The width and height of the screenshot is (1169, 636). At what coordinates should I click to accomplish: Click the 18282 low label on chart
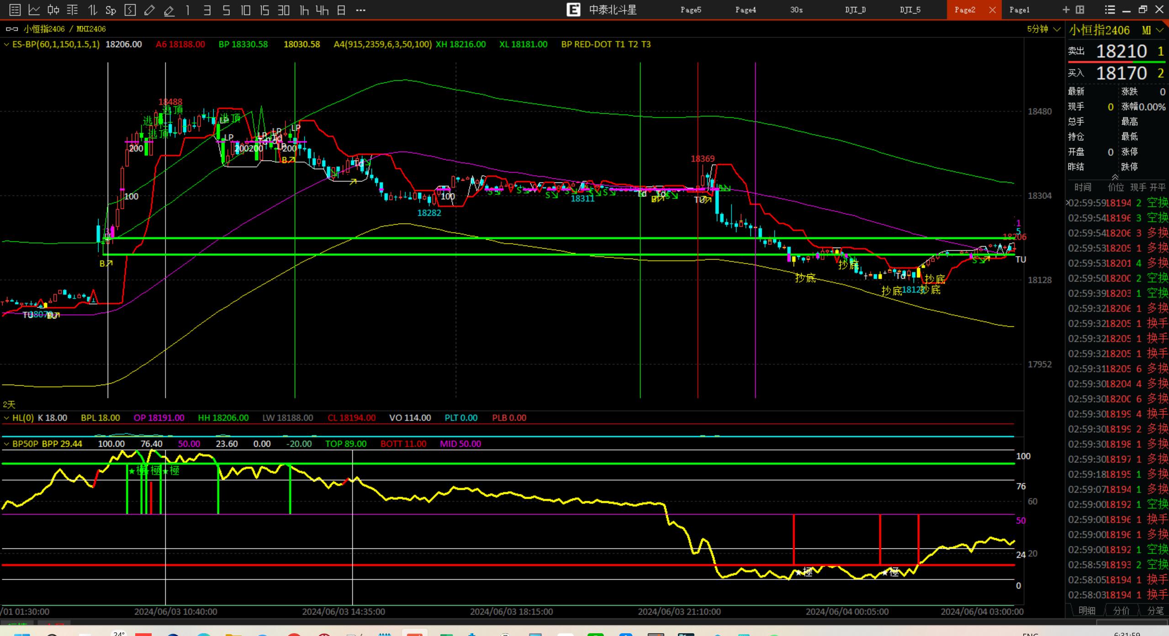click(429, 212)
